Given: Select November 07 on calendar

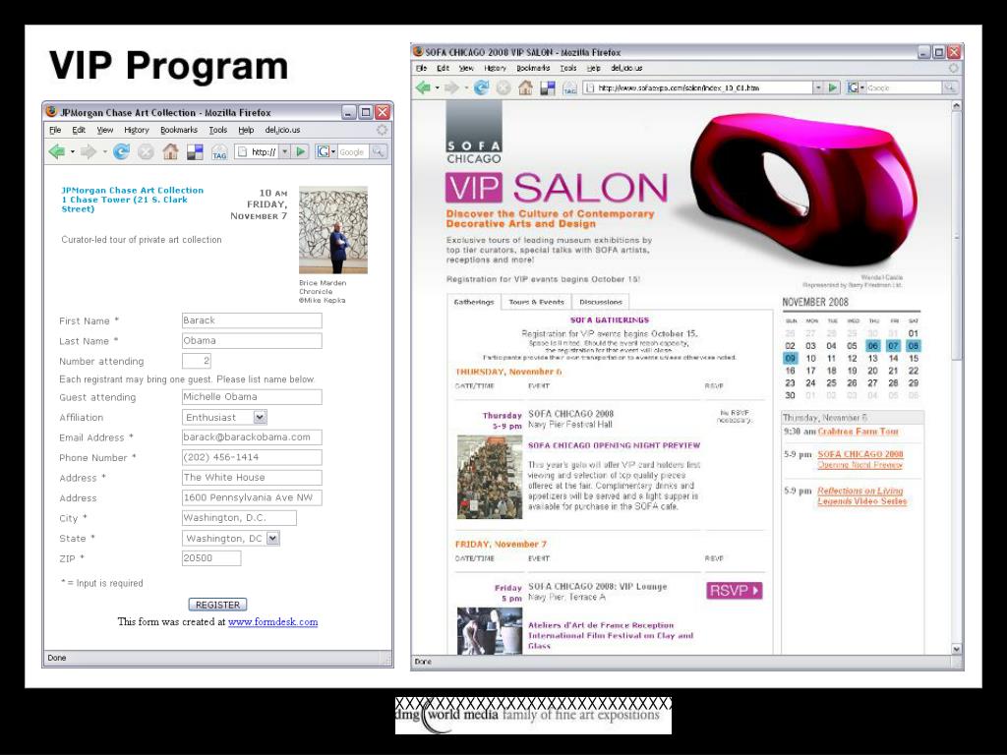Looking at the screenshot, I should [x=893, y=346].
